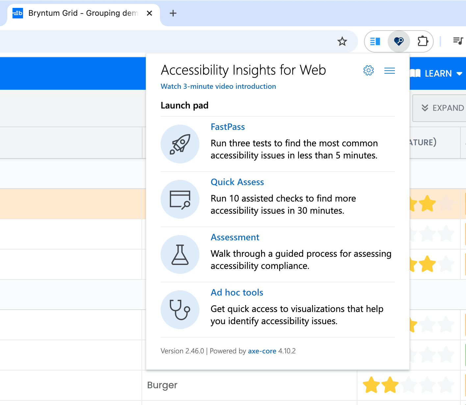Open the axe-core link
466x405 pixels.
point(262,351)
